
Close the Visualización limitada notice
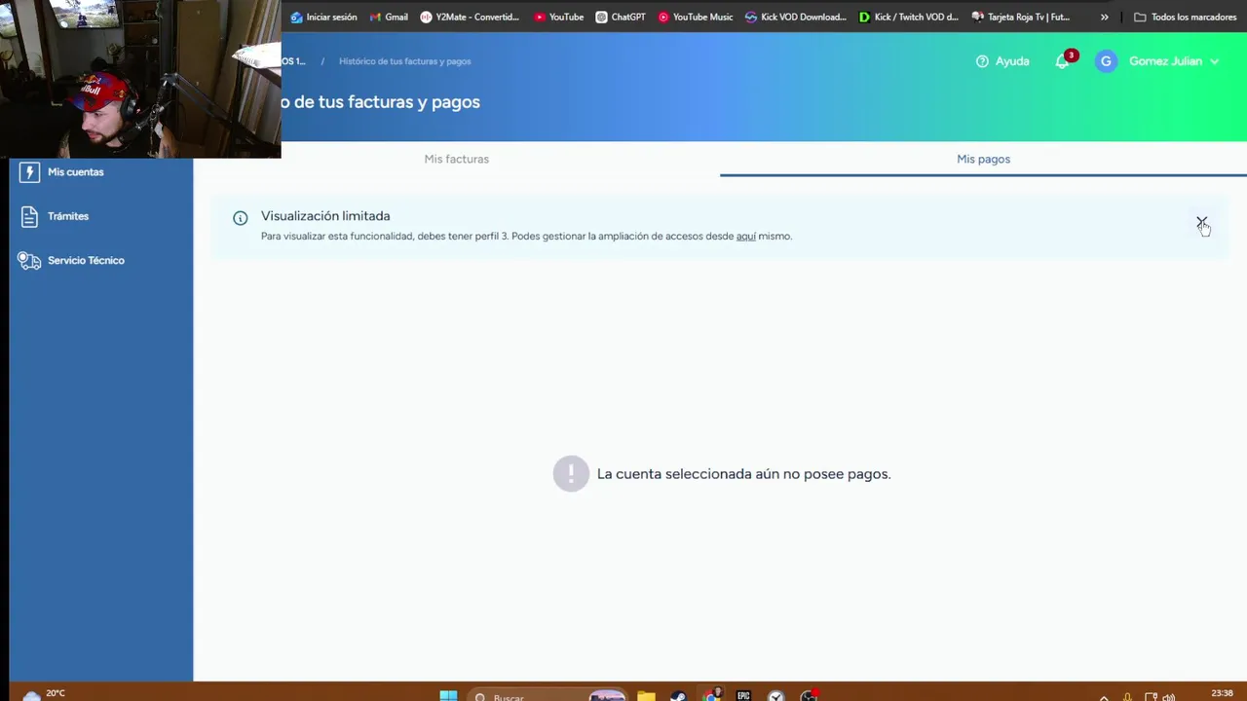[x=1201, y=223]
